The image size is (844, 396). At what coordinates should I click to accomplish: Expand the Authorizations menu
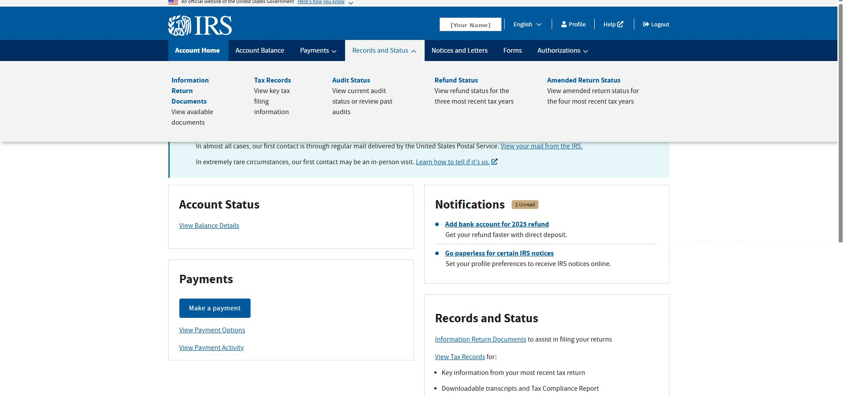[562, 50]
